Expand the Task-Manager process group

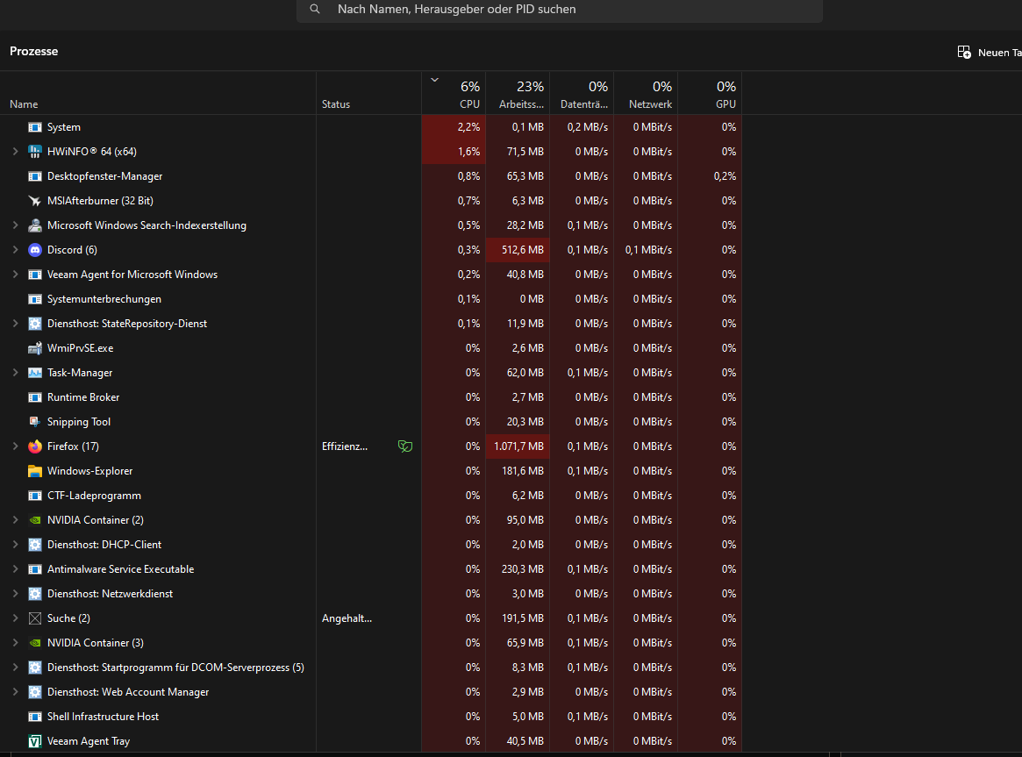pyautogui.click(x=15, y=373)
